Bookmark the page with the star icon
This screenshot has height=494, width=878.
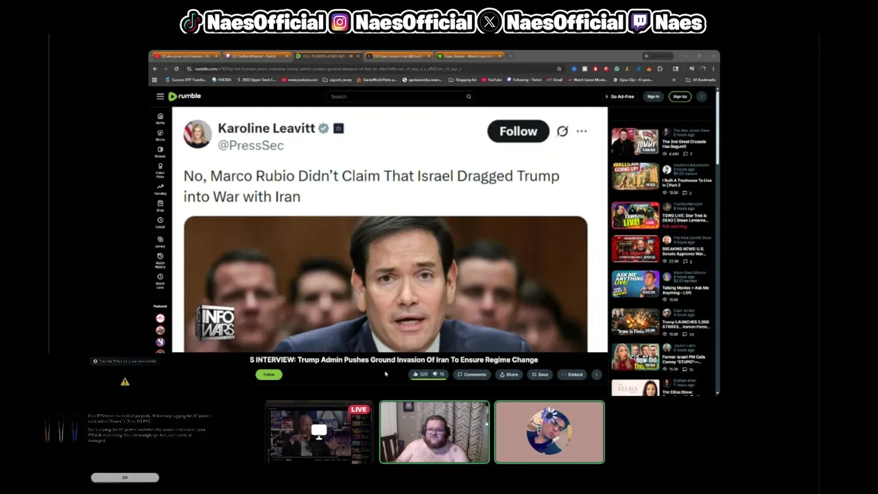pyautogui.click(x=559, y=69)
